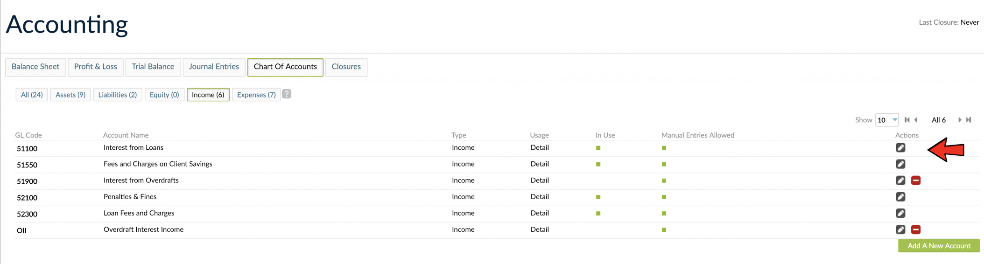Open the Closures tab

coord(346,67)
